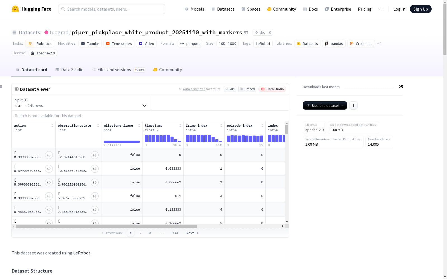Image resolution: width=447 pixels, height=279 pixels.
Task: Open the three-dot menu beside Use this dataset
Action: [353, 105]
